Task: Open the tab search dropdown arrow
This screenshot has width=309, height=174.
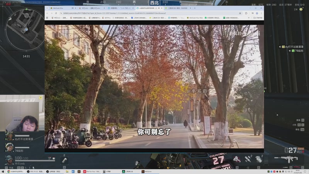Action: pos(47,8)
